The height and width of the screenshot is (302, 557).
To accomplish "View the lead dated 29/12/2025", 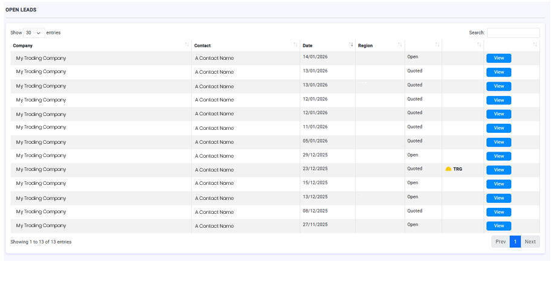I will tap(498, 156).
